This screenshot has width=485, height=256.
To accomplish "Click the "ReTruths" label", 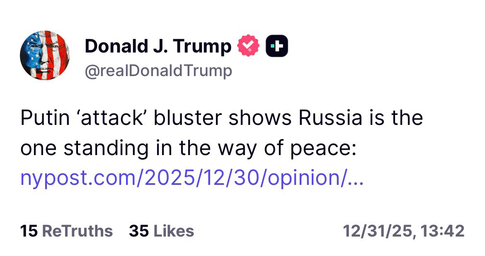I will (78, 231).
